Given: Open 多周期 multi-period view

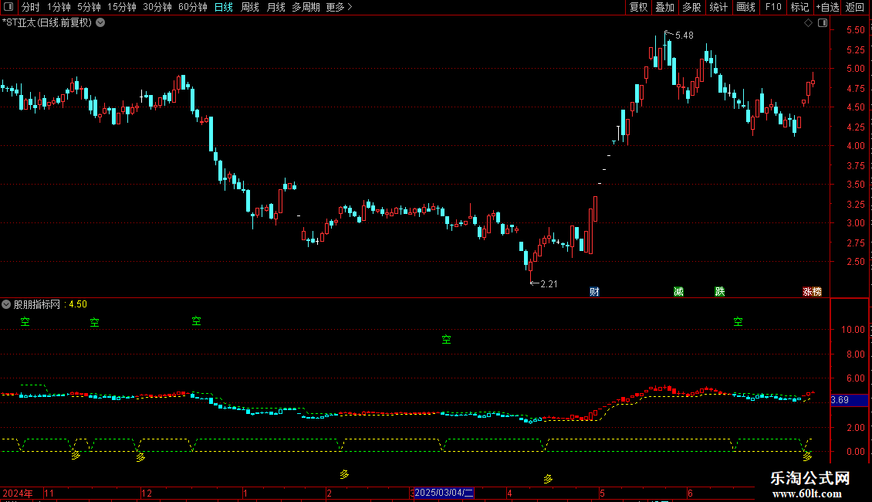Looking at the screenshot, I should coord(306,7).
